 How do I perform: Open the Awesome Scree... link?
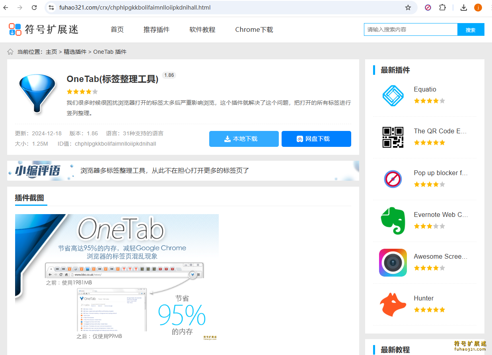pyautogui.click(x=440, y=256)
